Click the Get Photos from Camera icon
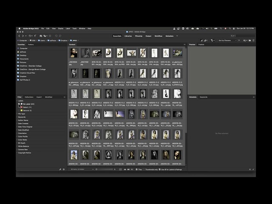This screenshot has height=204, width=272. pyautogui.click(x=41, y=36)
